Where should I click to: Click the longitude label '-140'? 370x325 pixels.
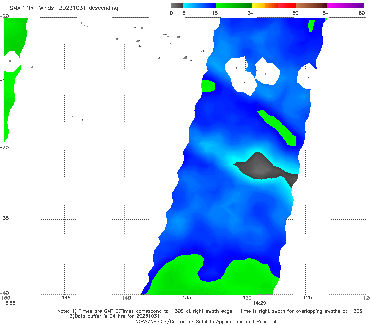pyautogui.click(x=124, y=298)
